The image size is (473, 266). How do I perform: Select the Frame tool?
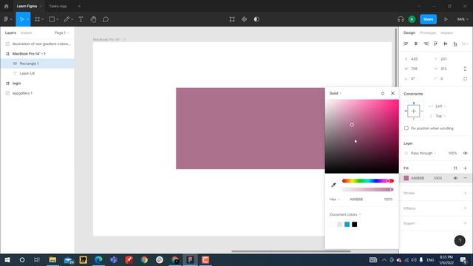(38, 19)
